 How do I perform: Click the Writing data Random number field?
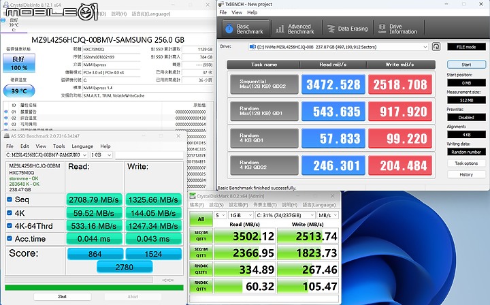tap(466, 152)
